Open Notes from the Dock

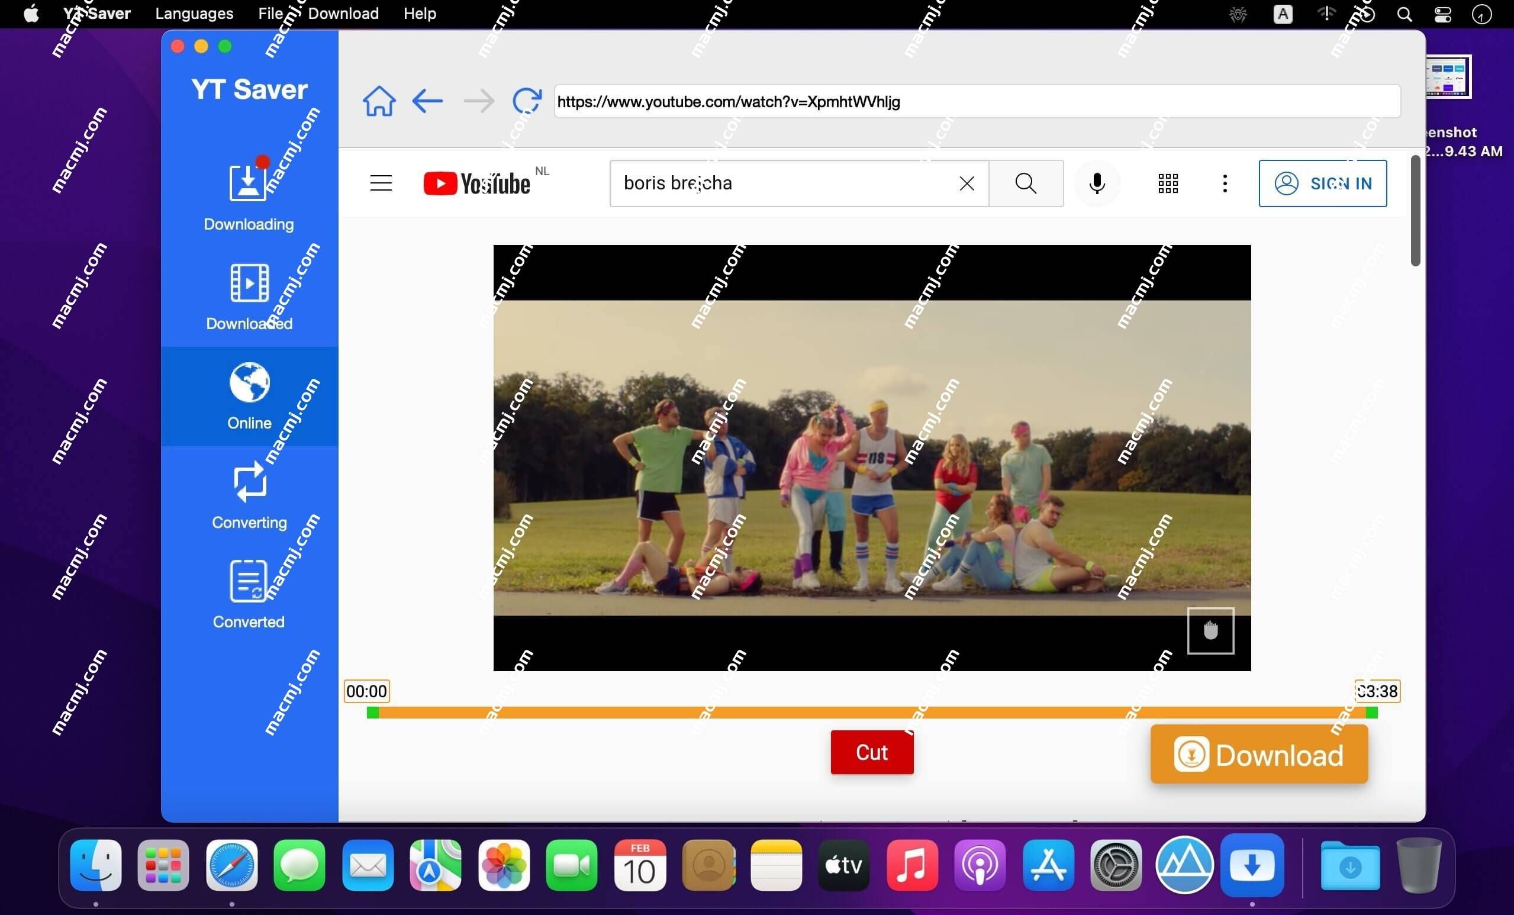click(x=776, y=865)
